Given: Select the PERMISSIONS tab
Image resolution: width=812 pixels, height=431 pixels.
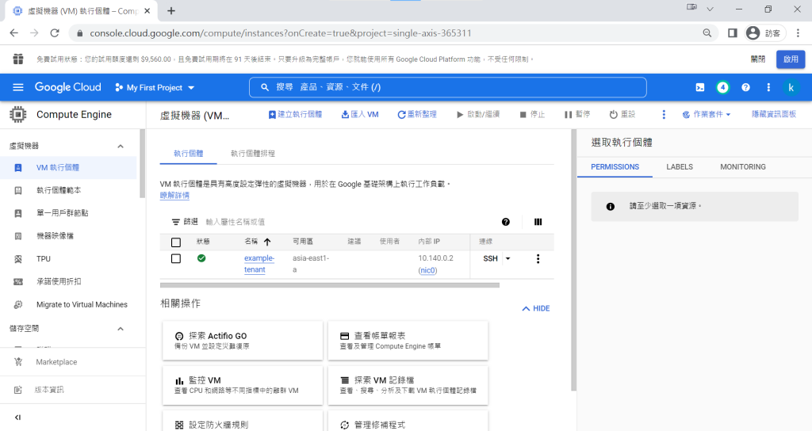Looking at the screenshot, I should pyautogui.click(x=615, y=166).
